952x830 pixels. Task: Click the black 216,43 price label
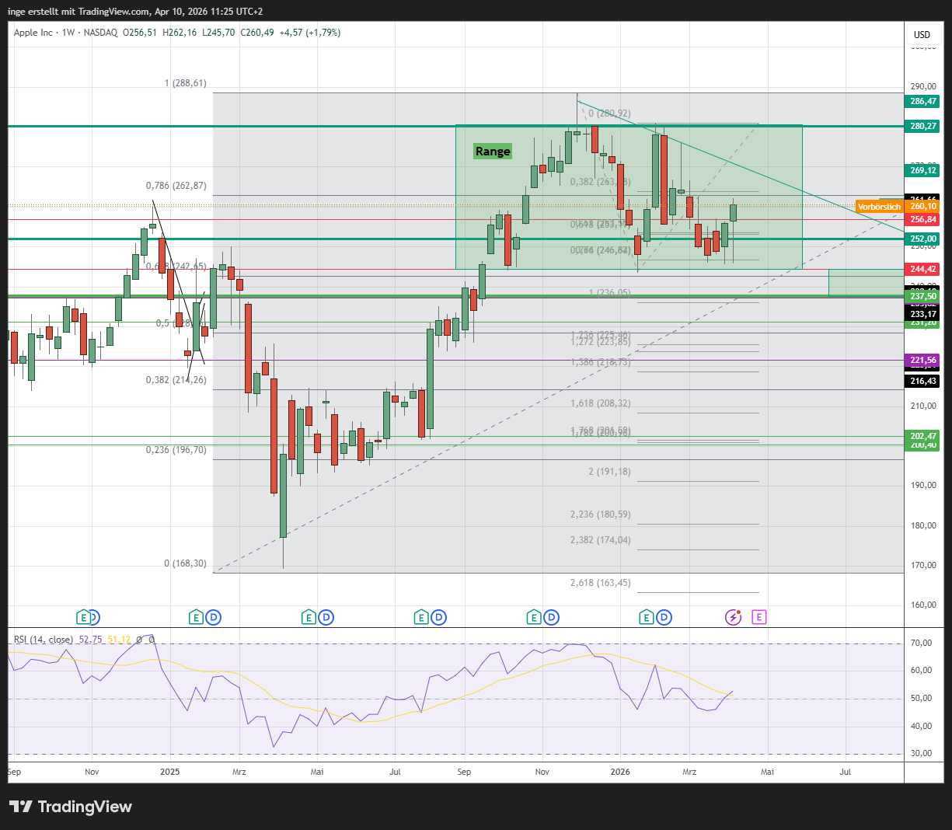(x=923, y=381)
